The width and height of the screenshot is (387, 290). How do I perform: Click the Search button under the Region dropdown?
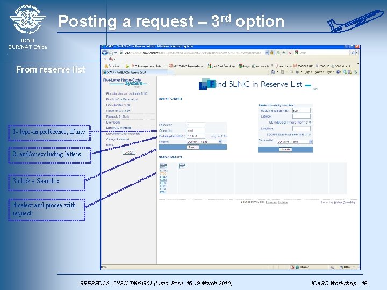click(x=193, y=147)
